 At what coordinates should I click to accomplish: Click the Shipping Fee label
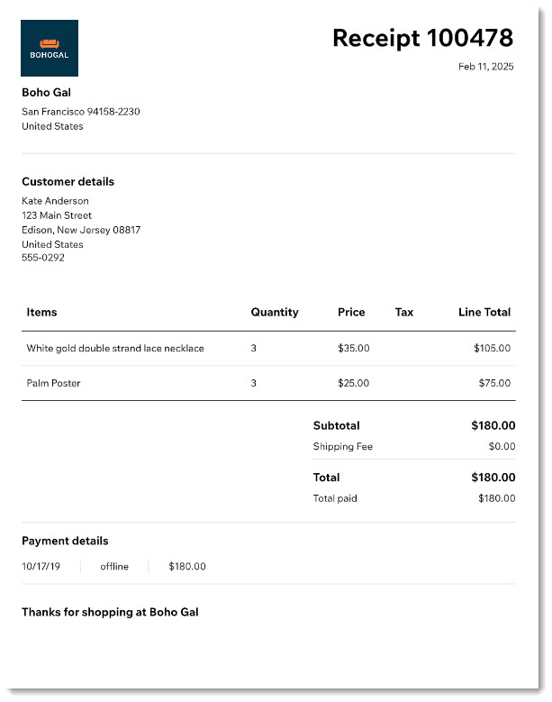pyautogui.click(x=343, y=447)
